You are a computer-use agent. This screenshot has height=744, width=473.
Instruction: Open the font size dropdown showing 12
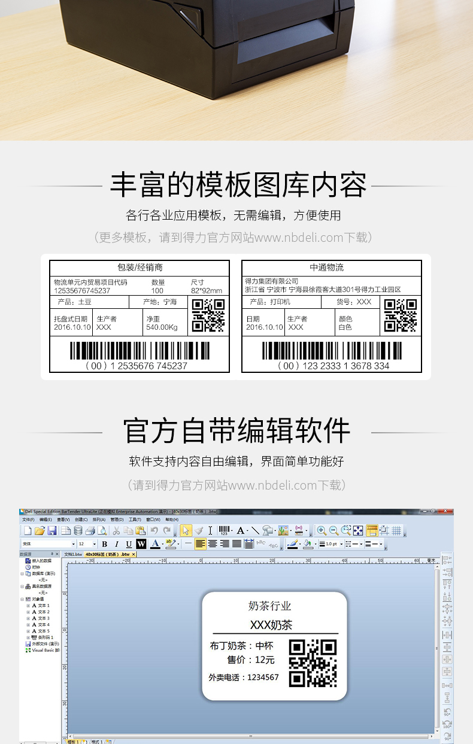coord(87,544)
